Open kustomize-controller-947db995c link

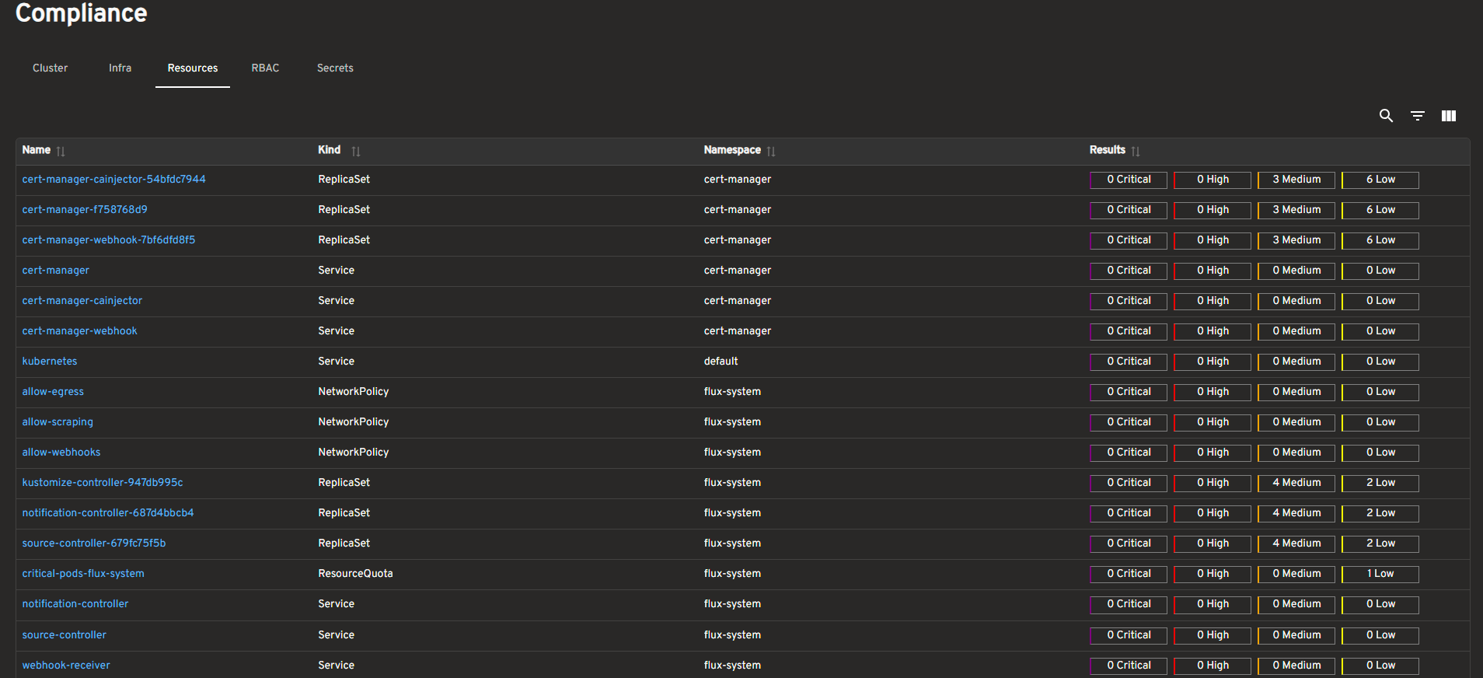point(103,483)
